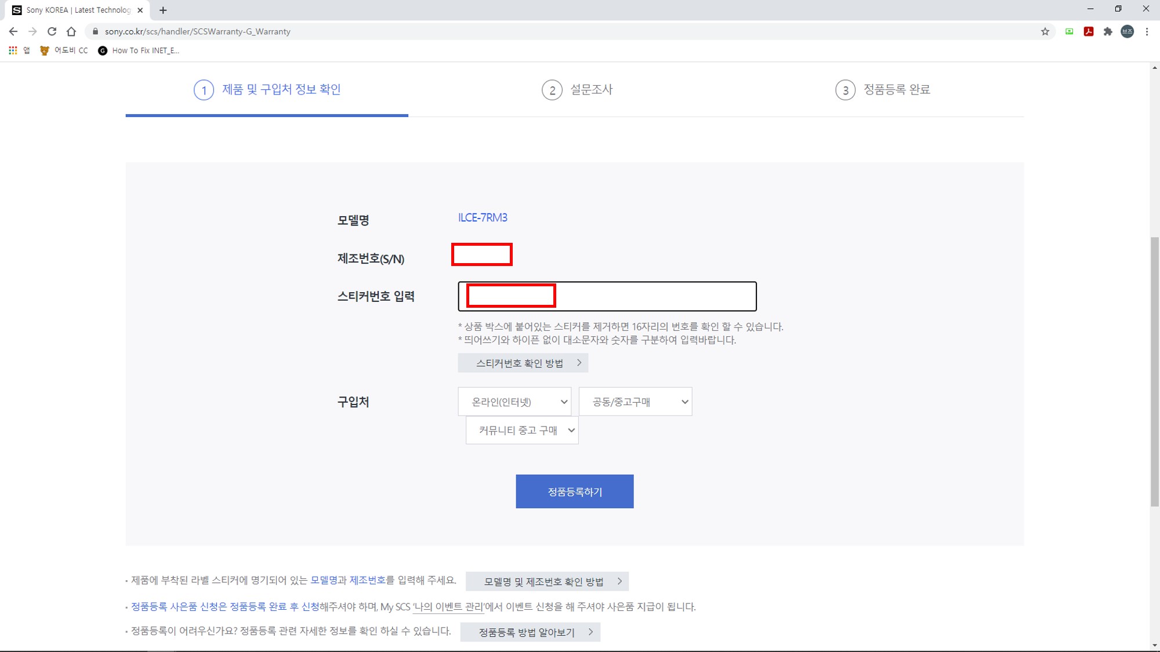
Task: Expand the 공동/중고구매 dropdown
Action: coord(635,402)
